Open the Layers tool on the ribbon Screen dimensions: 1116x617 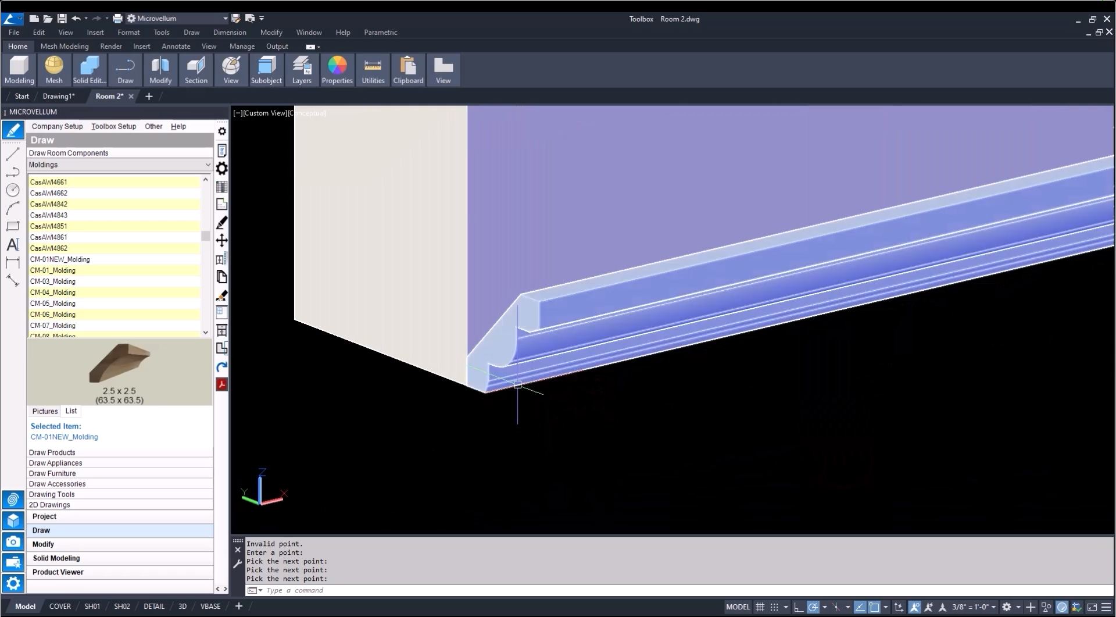point(302,69)
